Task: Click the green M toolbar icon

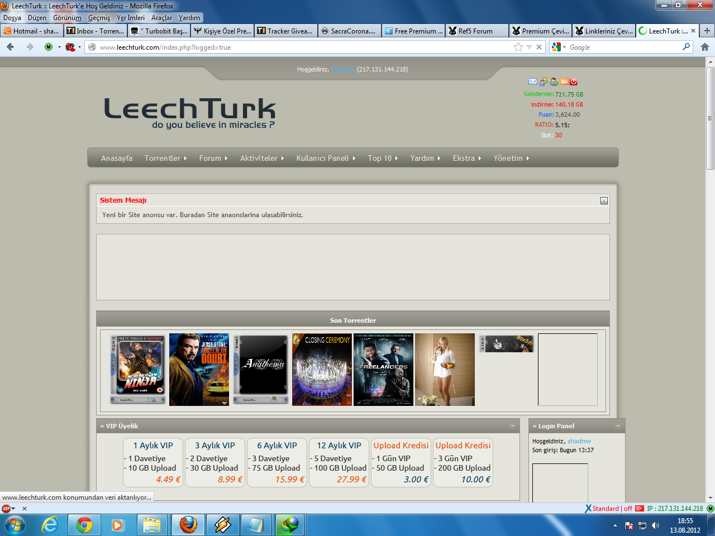Action: coord(49,47)
